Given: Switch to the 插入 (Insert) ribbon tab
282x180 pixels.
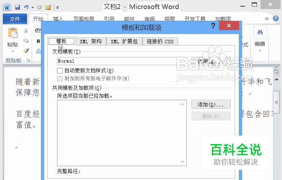Looking at the screenshot, I should coord(58,19).
